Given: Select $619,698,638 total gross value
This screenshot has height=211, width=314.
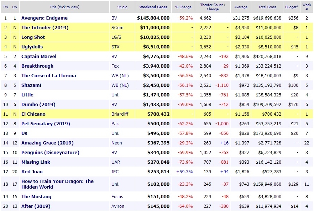Looking at the screenshot, I should [267, 18].
